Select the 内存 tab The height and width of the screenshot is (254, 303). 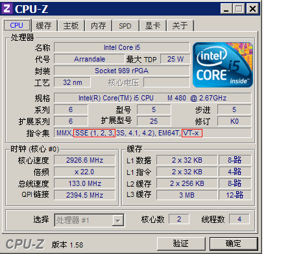(x=99, y=26)
